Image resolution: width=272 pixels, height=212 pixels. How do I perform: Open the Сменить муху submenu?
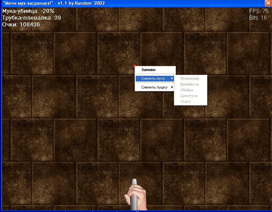coord(155,78)
